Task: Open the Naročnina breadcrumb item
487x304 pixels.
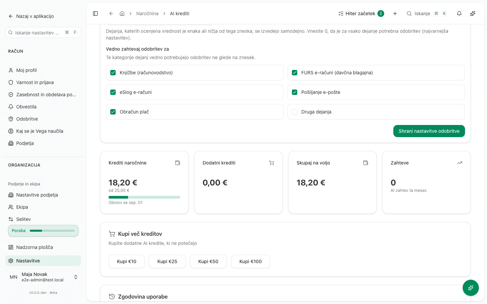Action: 147,14
